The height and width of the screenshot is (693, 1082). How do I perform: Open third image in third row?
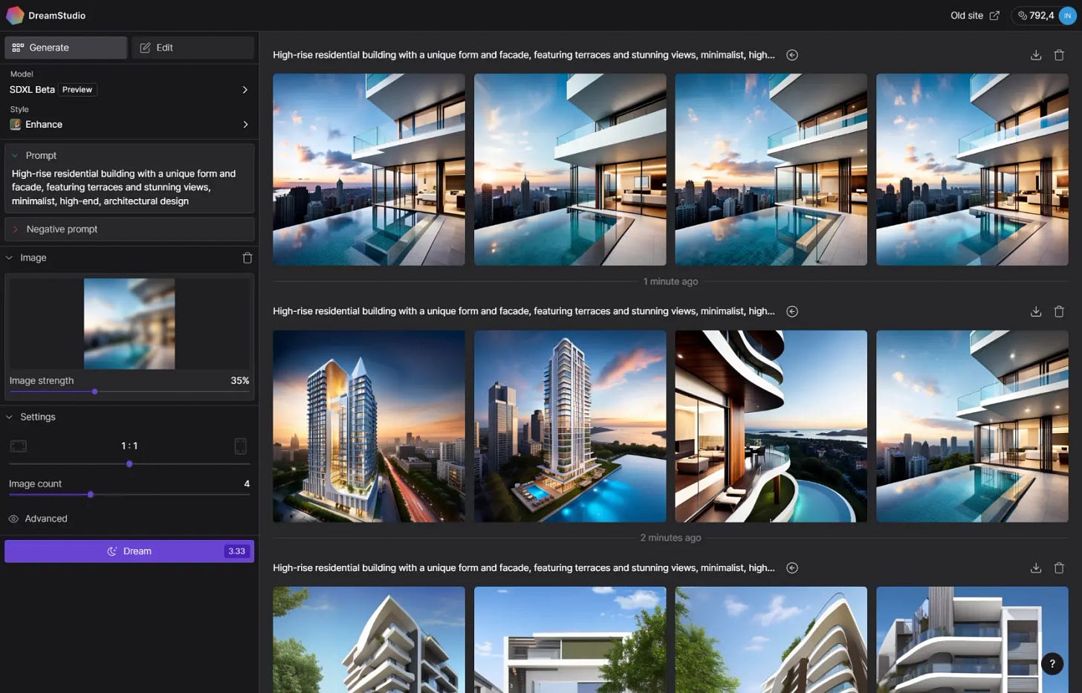pyautogui.click(x=771, y=640)
